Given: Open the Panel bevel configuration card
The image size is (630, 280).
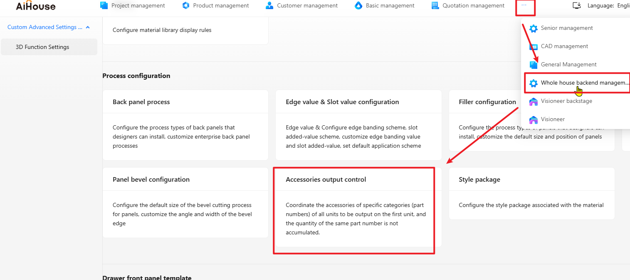Looking at the screenshot, I should [185, 202].
